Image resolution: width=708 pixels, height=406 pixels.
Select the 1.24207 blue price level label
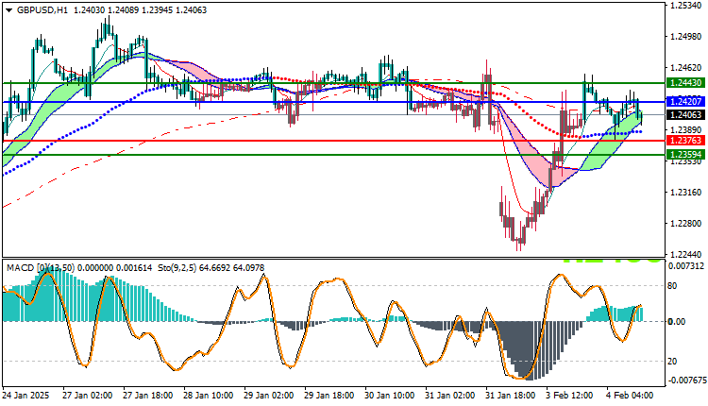685,101
